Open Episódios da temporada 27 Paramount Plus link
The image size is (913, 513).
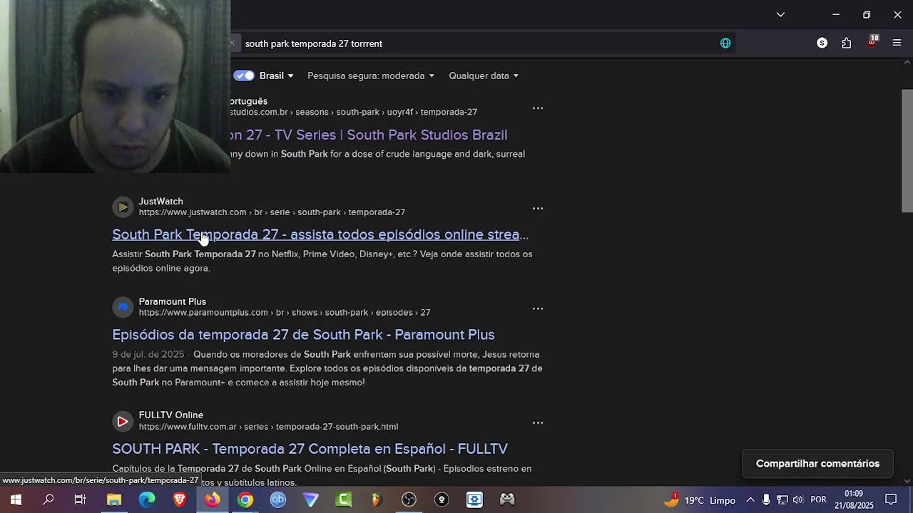point(303,335)
